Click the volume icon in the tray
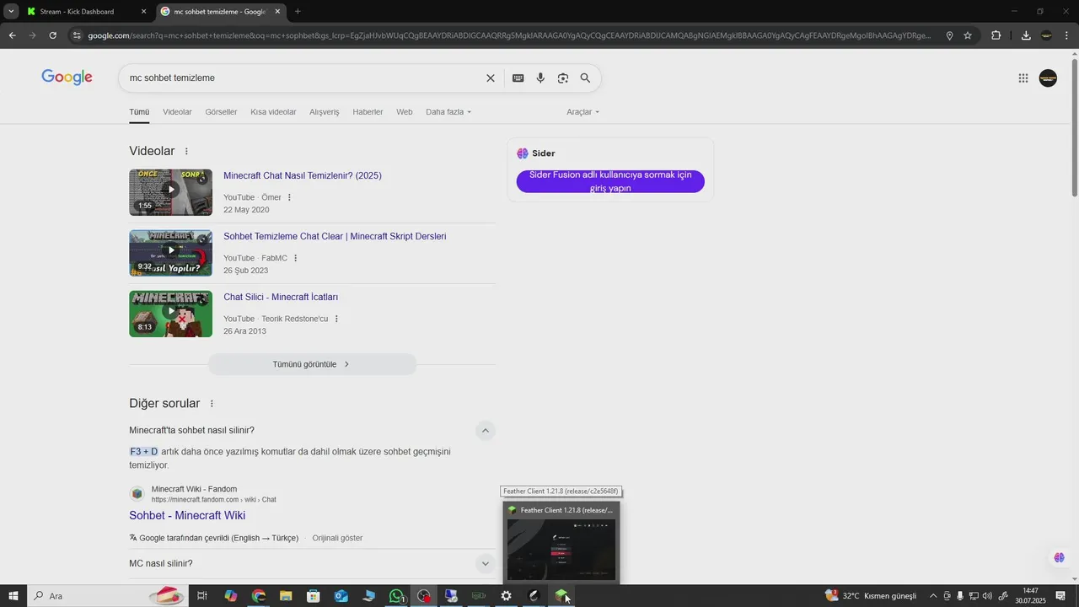Viewport: 1079px width, 607px height. [987, 596]
